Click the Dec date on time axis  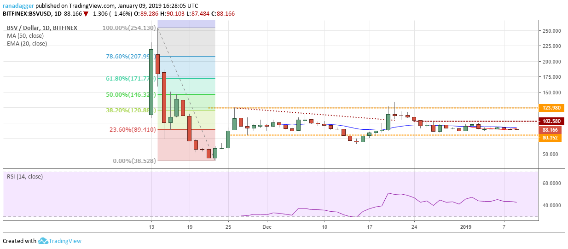(267, 227)
